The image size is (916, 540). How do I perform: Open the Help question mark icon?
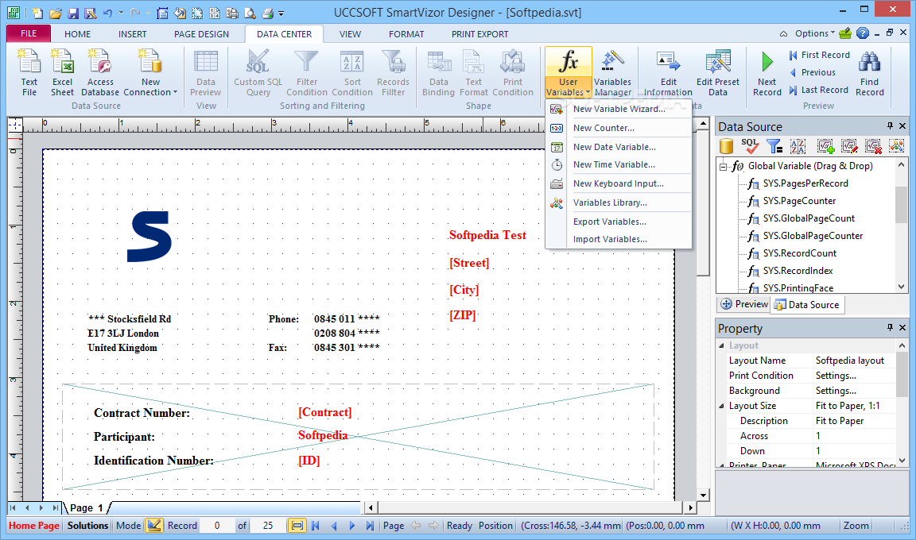click(862, 33)
